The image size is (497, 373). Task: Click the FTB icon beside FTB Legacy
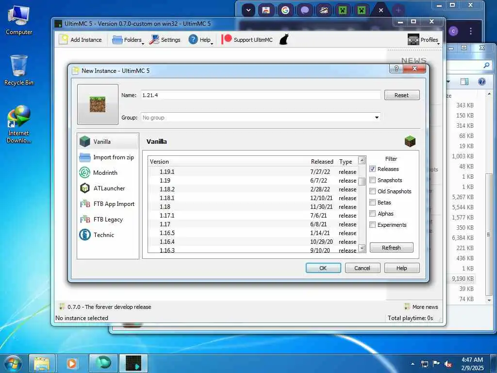tap(85, 219)
